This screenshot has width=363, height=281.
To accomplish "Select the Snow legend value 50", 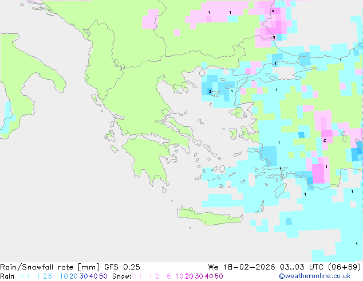I will pyautogui.click(x=219, y=276).
